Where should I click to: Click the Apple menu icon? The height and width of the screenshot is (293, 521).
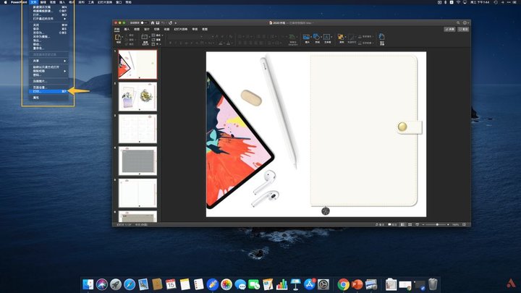(x=5, y=3)
